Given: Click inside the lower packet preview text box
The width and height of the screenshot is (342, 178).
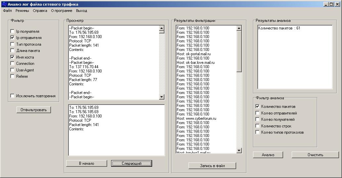Looking at the screenshot, I should [x=116, y=130].
